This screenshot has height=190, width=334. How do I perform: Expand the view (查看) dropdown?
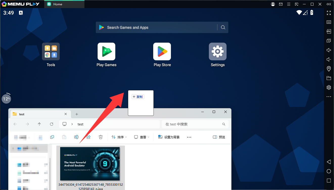point(142,137)
